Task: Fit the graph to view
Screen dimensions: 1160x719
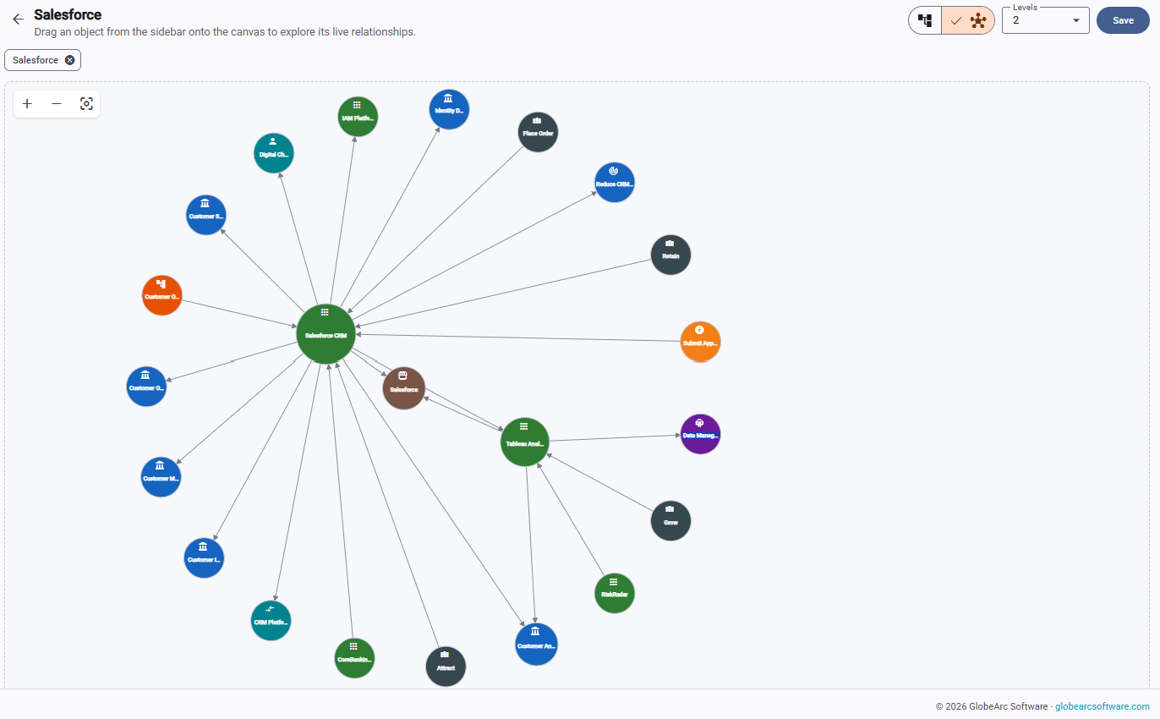Action: [86, 104]
